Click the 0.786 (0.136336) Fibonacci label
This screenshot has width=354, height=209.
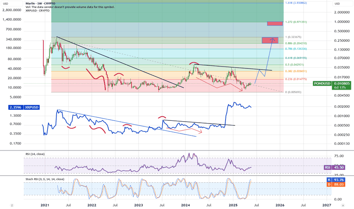pos(296,49)
